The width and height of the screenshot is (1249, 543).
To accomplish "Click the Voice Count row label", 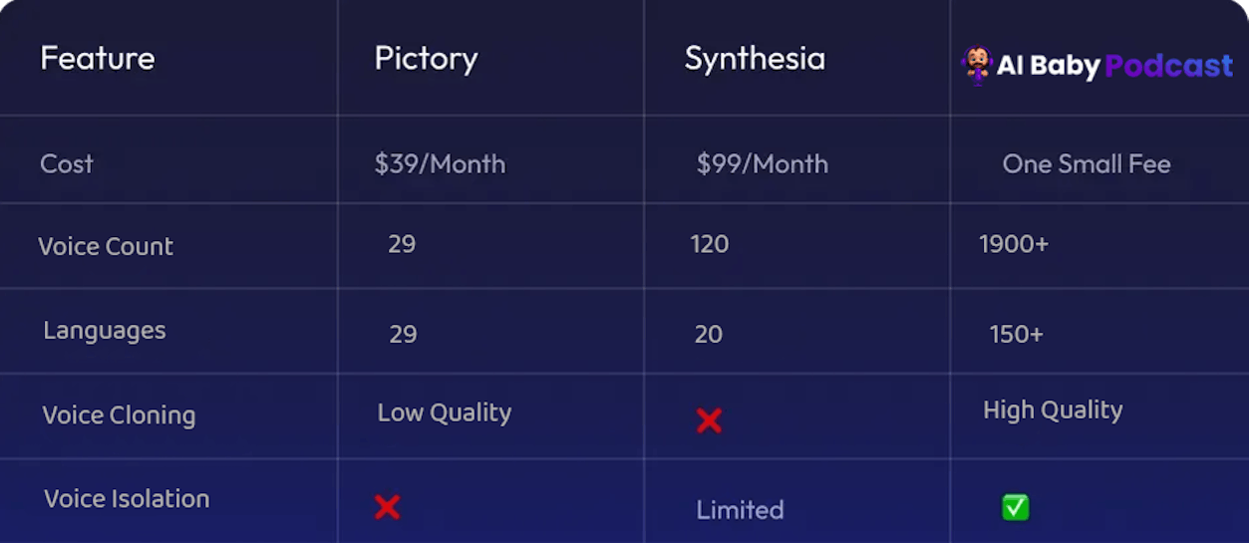I will pyautogui.click(x=106, y=247).
